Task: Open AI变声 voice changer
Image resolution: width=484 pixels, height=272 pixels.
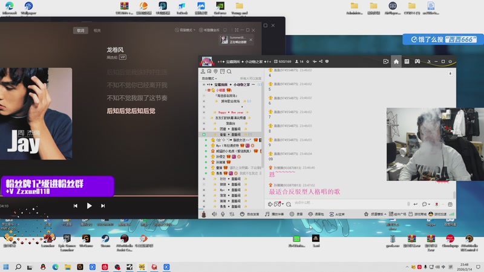Action: click(x=337, y=214)
